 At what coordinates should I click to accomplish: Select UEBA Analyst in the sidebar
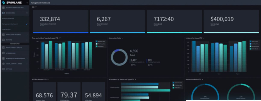point(6,30)
